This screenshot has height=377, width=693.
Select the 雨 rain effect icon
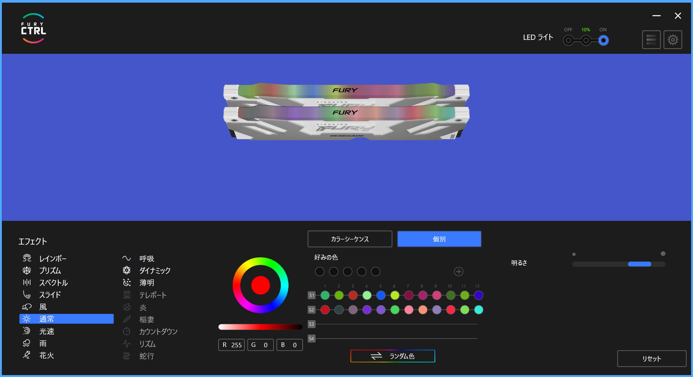coord(27,343)
